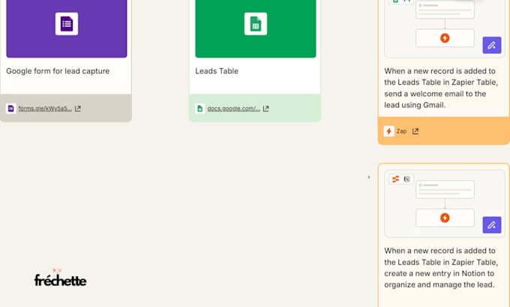The image size is (510, 307).
Task: Click the Zapier Tables icon on Notion Zap card
Action: [x=395, y=179]
